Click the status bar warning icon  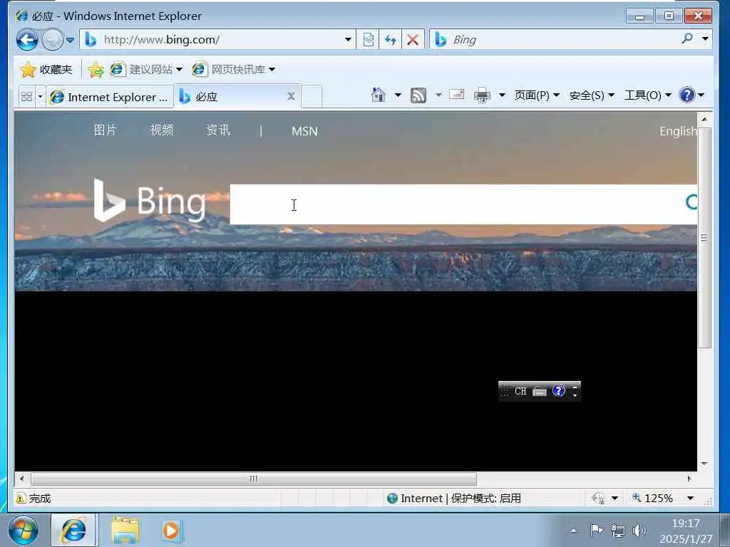pos(21,498)
